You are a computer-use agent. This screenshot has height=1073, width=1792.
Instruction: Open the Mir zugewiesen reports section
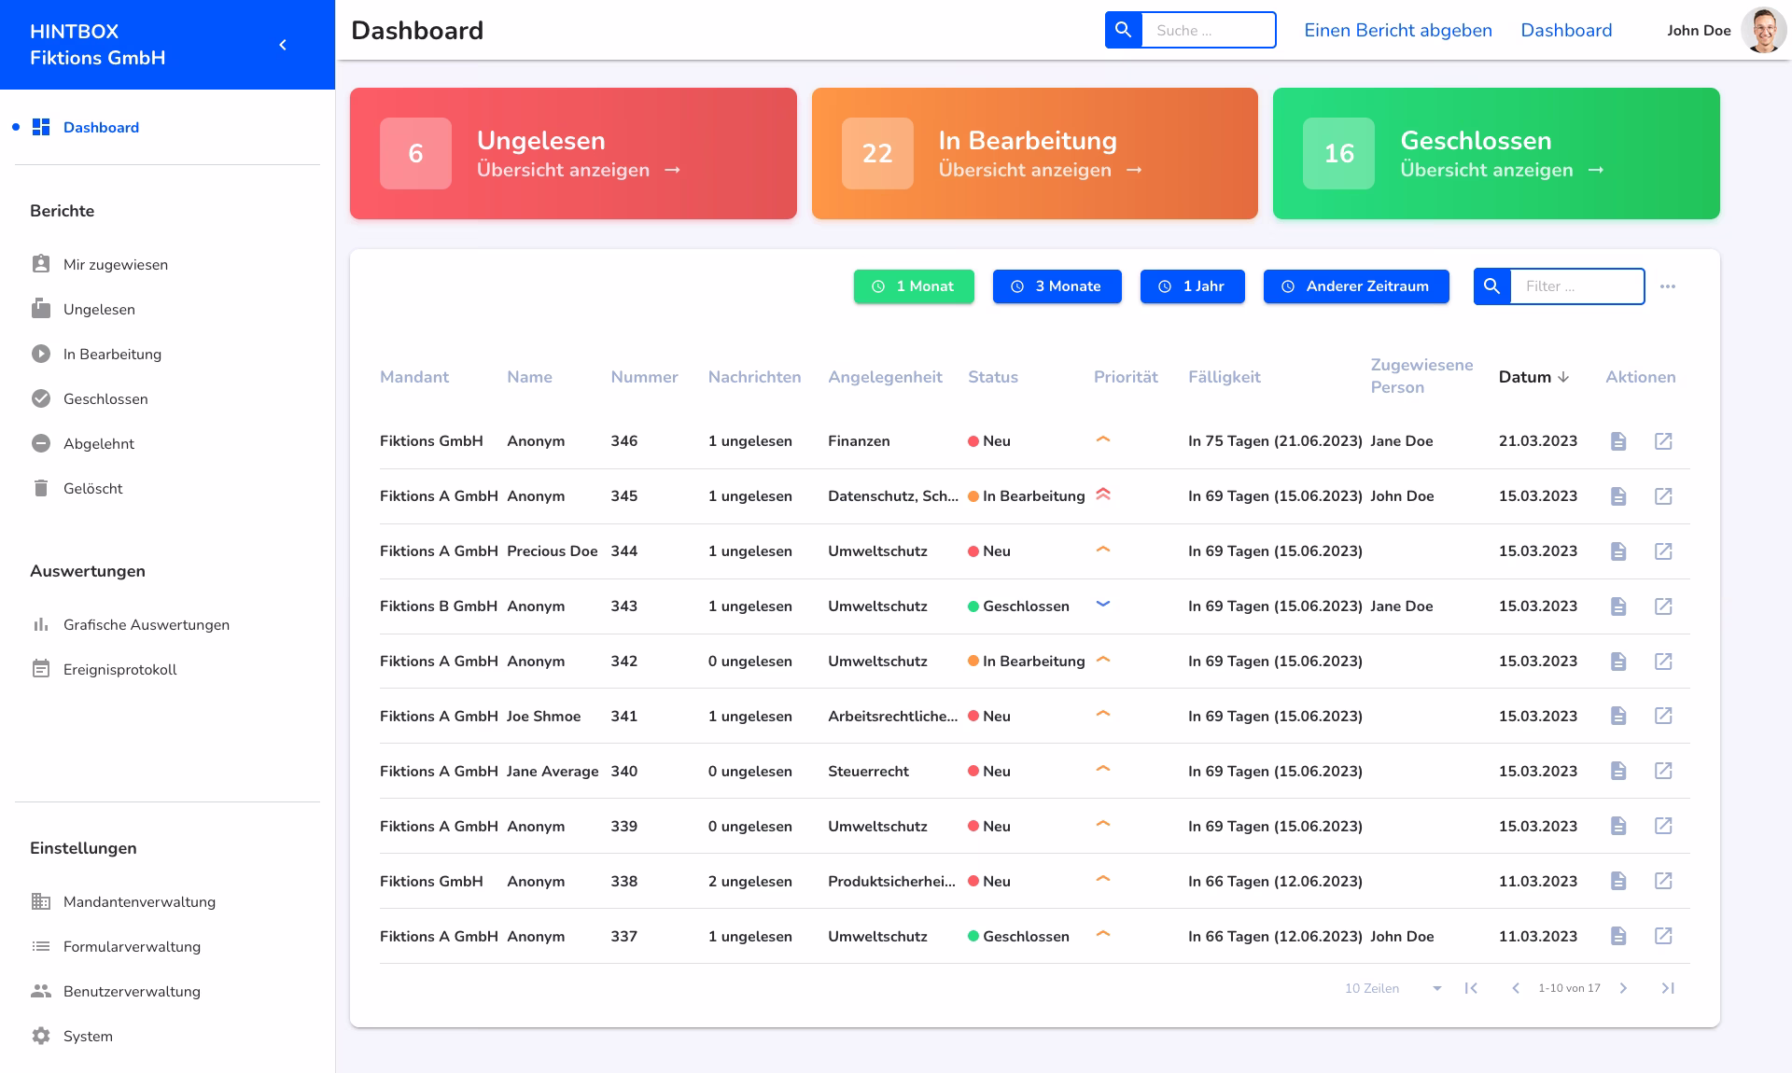coord(115,264)
